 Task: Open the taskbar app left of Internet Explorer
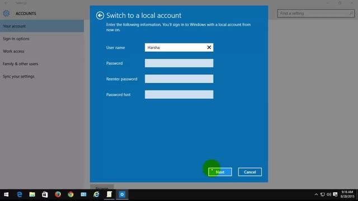click(83, 194)
